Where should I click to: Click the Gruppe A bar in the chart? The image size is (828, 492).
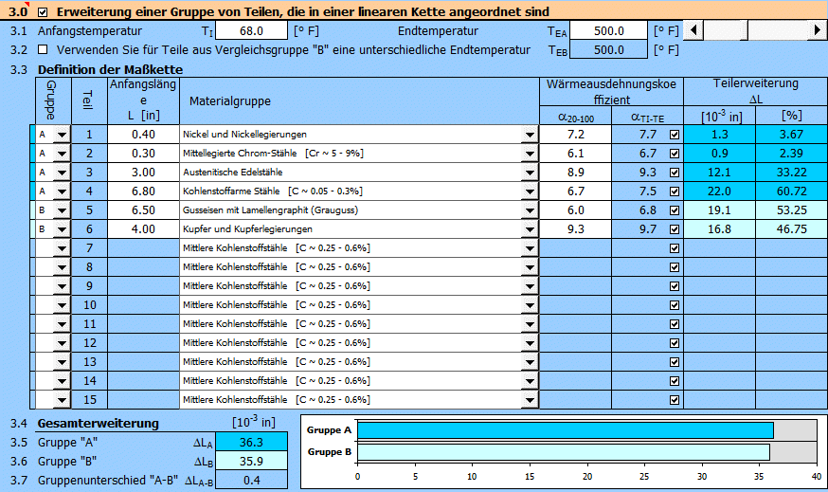(565, 430)
